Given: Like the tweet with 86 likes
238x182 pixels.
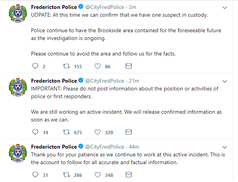Looking at the screenshot, I should click(97, 66).
